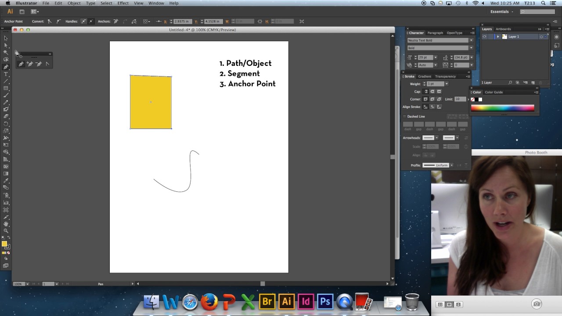Click Hide handles for selected anchor points
The image size is (562, 316).
[x=91, y=21]
